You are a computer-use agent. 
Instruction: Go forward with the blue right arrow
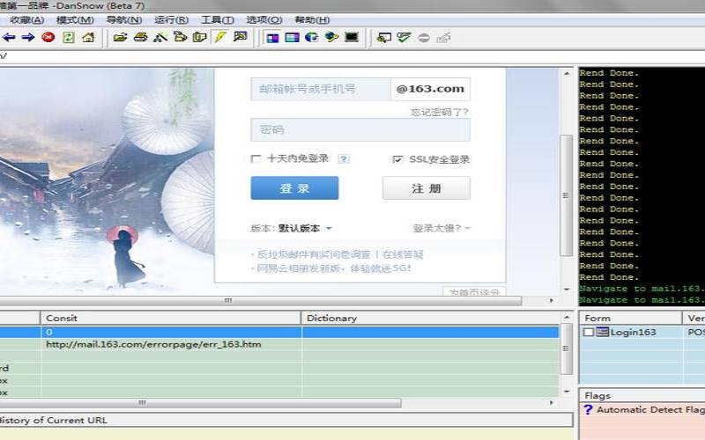pos(28,37)
